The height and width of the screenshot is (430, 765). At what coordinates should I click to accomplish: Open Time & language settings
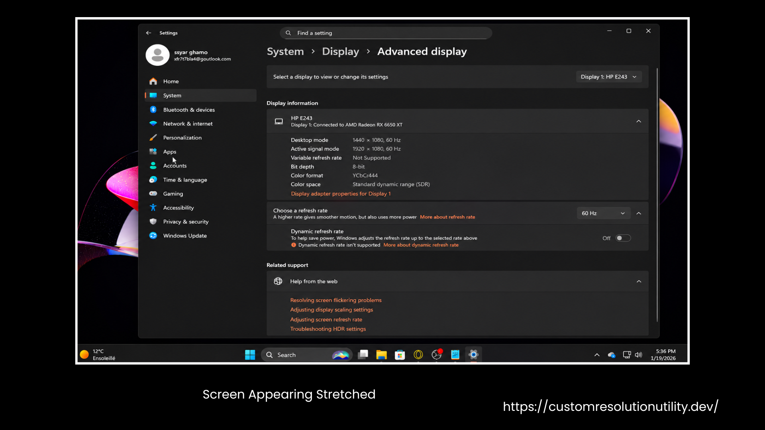pyautogui.click(x=200, y=180)
